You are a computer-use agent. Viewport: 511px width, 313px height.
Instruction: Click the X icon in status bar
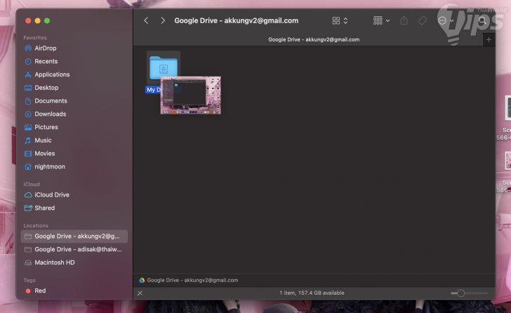[x=140, y=293]
